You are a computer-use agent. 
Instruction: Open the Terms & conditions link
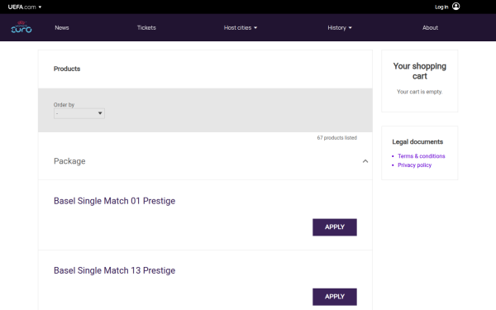coord(422,156)
